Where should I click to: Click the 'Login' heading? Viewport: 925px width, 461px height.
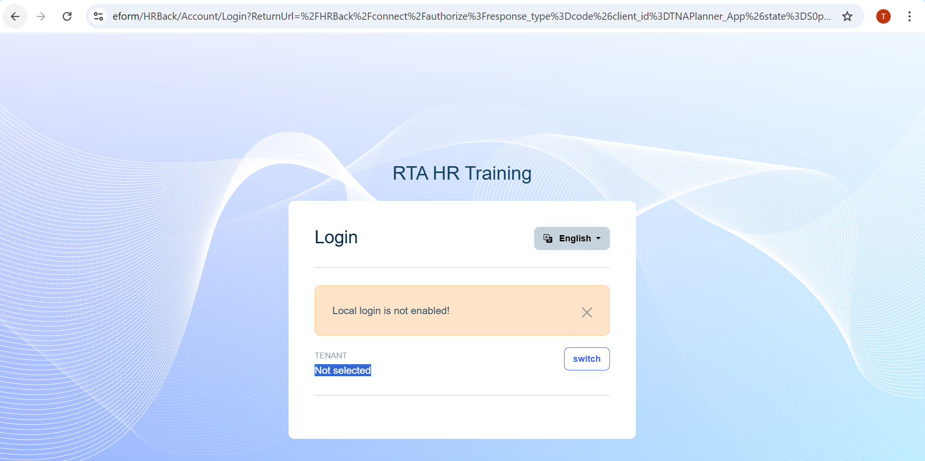(x=336, y=237)
